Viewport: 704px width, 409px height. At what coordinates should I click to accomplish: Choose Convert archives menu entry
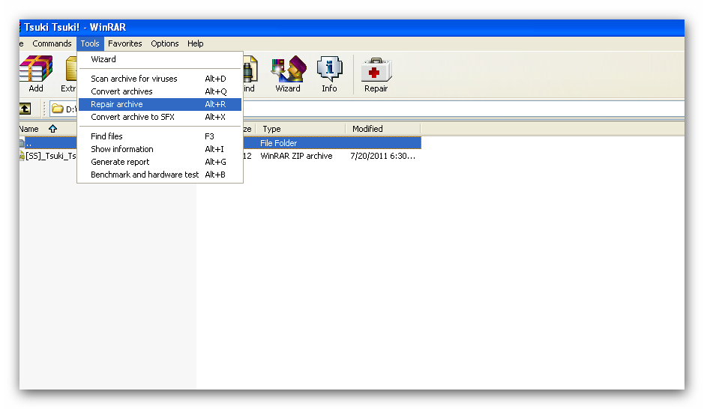[x=160, y=91]
